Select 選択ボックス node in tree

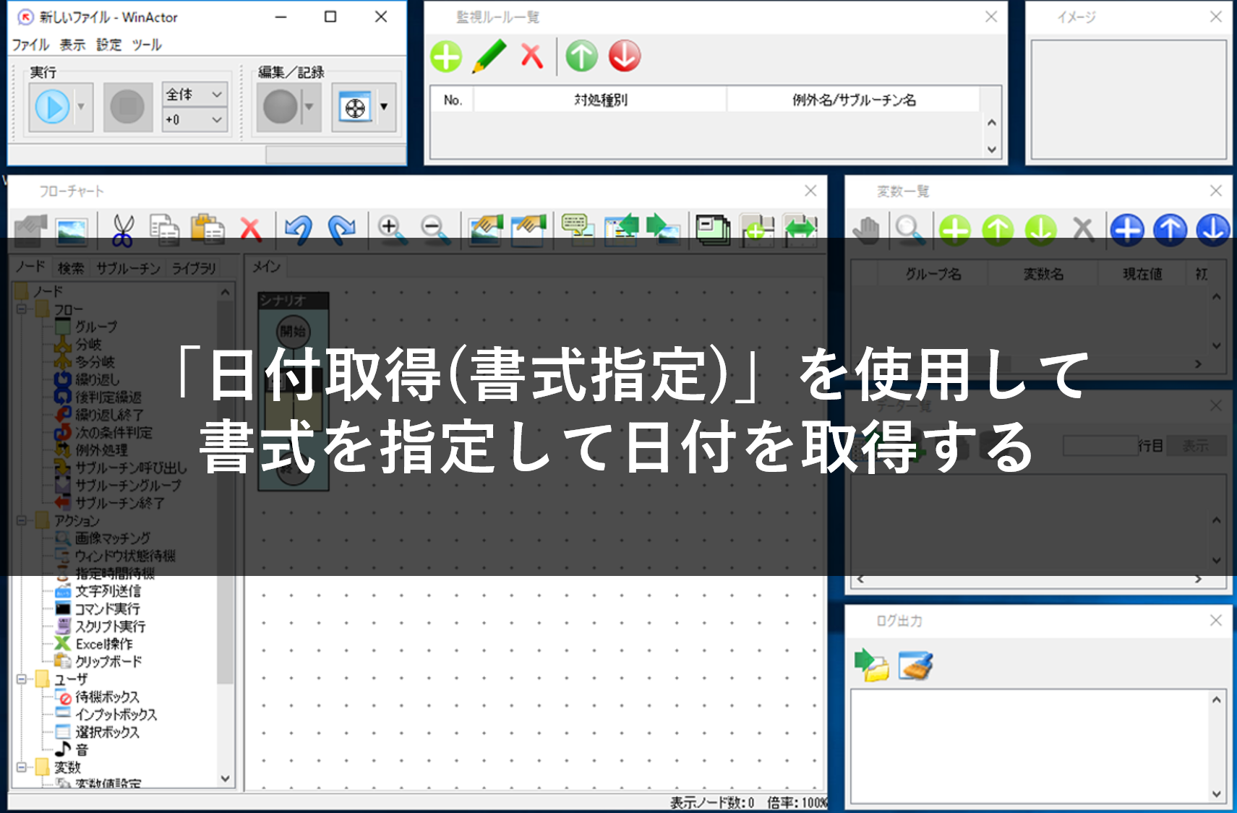pos(107,732)
